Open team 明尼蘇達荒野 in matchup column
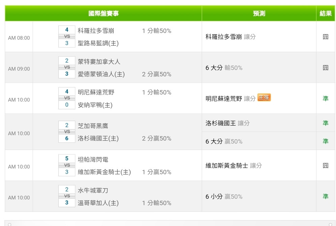Viewport: 336px width, 226px height. 96,92
